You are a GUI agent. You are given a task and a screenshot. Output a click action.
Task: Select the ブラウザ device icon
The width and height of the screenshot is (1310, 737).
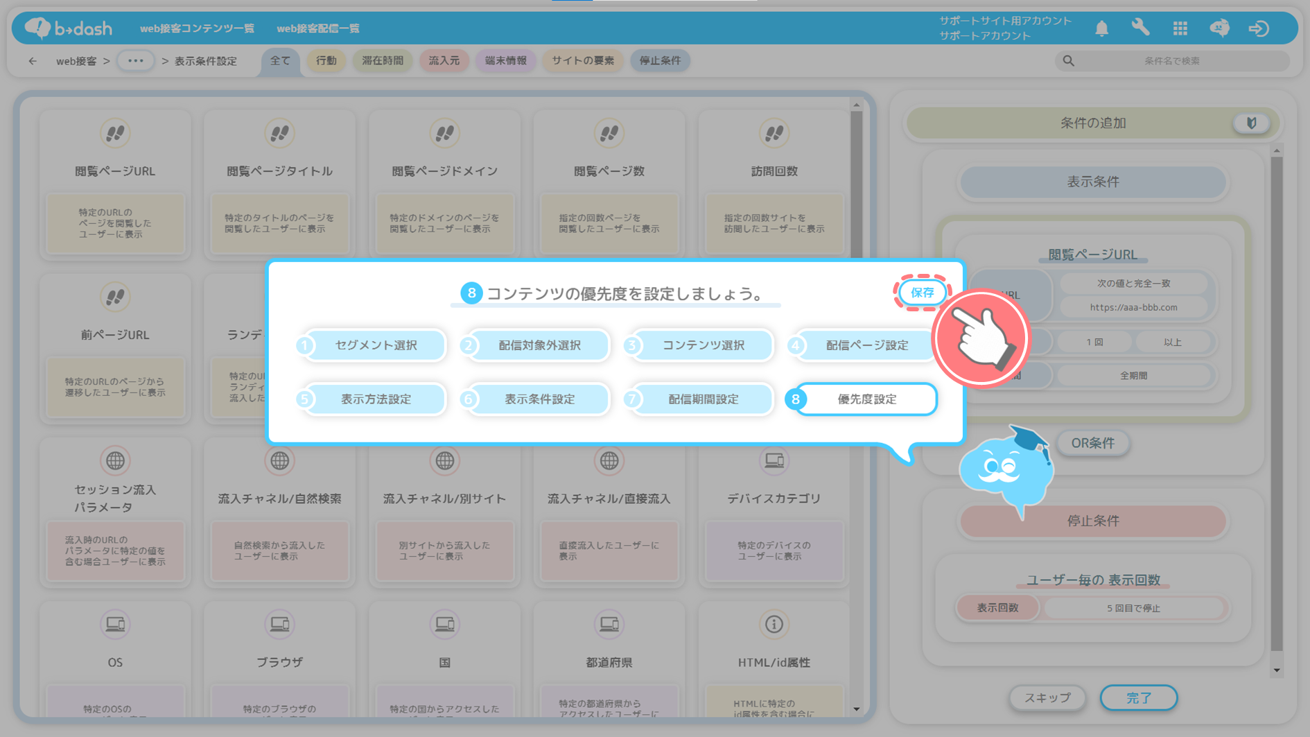(280, 624)
